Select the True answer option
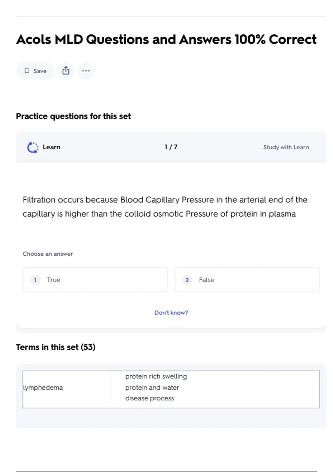 coord(95,280)
